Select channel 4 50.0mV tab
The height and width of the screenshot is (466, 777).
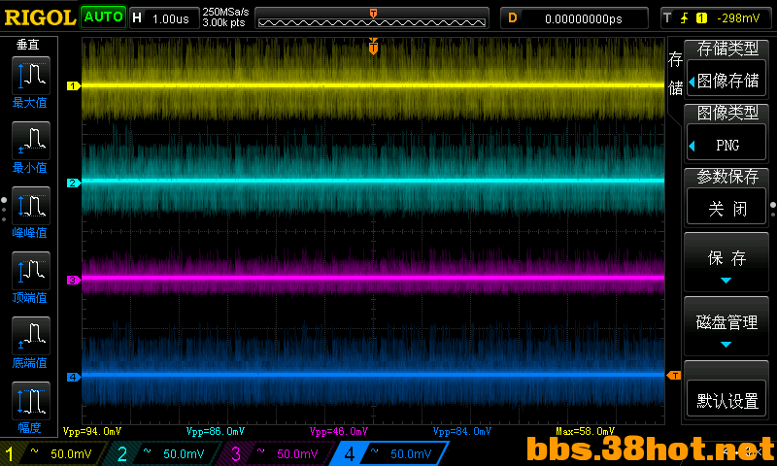[390, 453]
